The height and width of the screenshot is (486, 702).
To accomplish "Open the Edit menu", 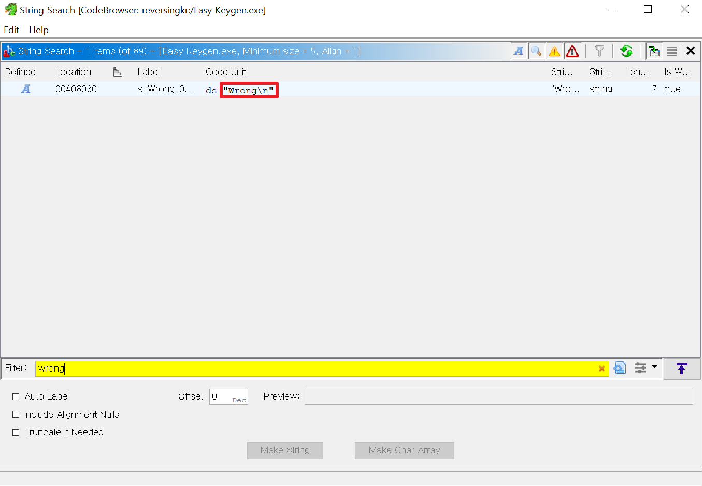I will coord(11,30).
